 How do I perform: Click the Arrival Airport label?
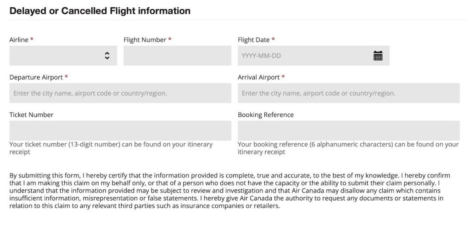click(258, 77)
